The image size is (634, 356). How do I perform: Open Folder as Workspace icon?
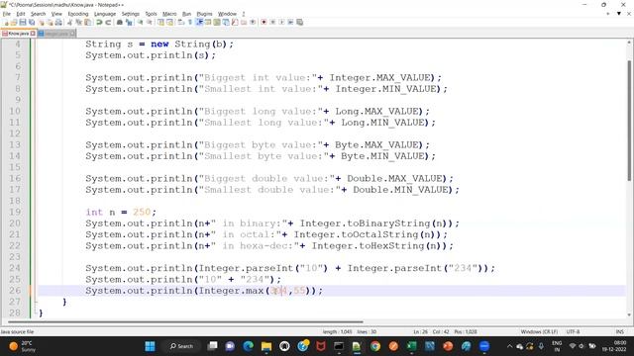(x=244, y=22)
